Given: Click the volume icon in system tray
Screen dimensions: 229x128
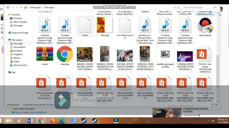Looking at the screenshot, I should tap(213, 121).
